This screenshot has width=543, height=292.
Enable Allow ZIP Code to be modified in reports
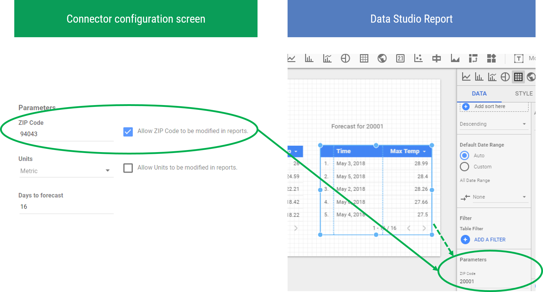(128, 132)
